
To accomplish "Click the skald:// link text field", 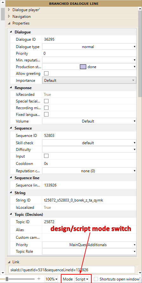I will coord(72,270).
